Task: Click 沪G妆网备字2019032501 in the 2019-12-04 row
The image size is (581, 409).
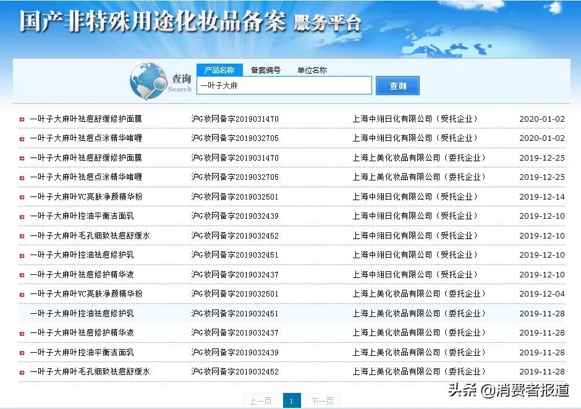Action: tap(235, 294)
